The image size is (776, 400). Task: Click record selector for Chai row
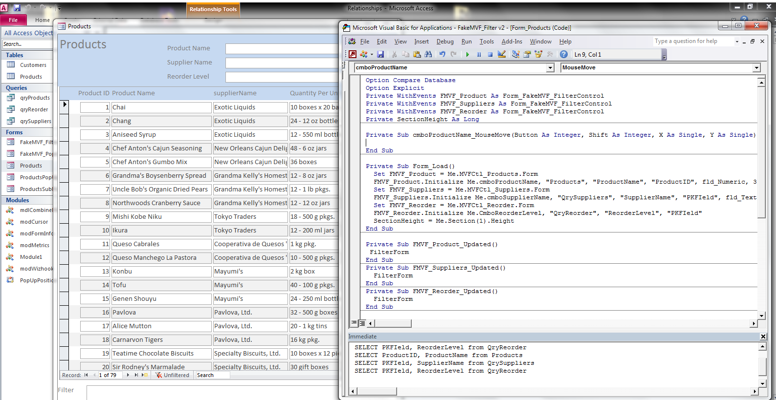[x=65, y=107]
